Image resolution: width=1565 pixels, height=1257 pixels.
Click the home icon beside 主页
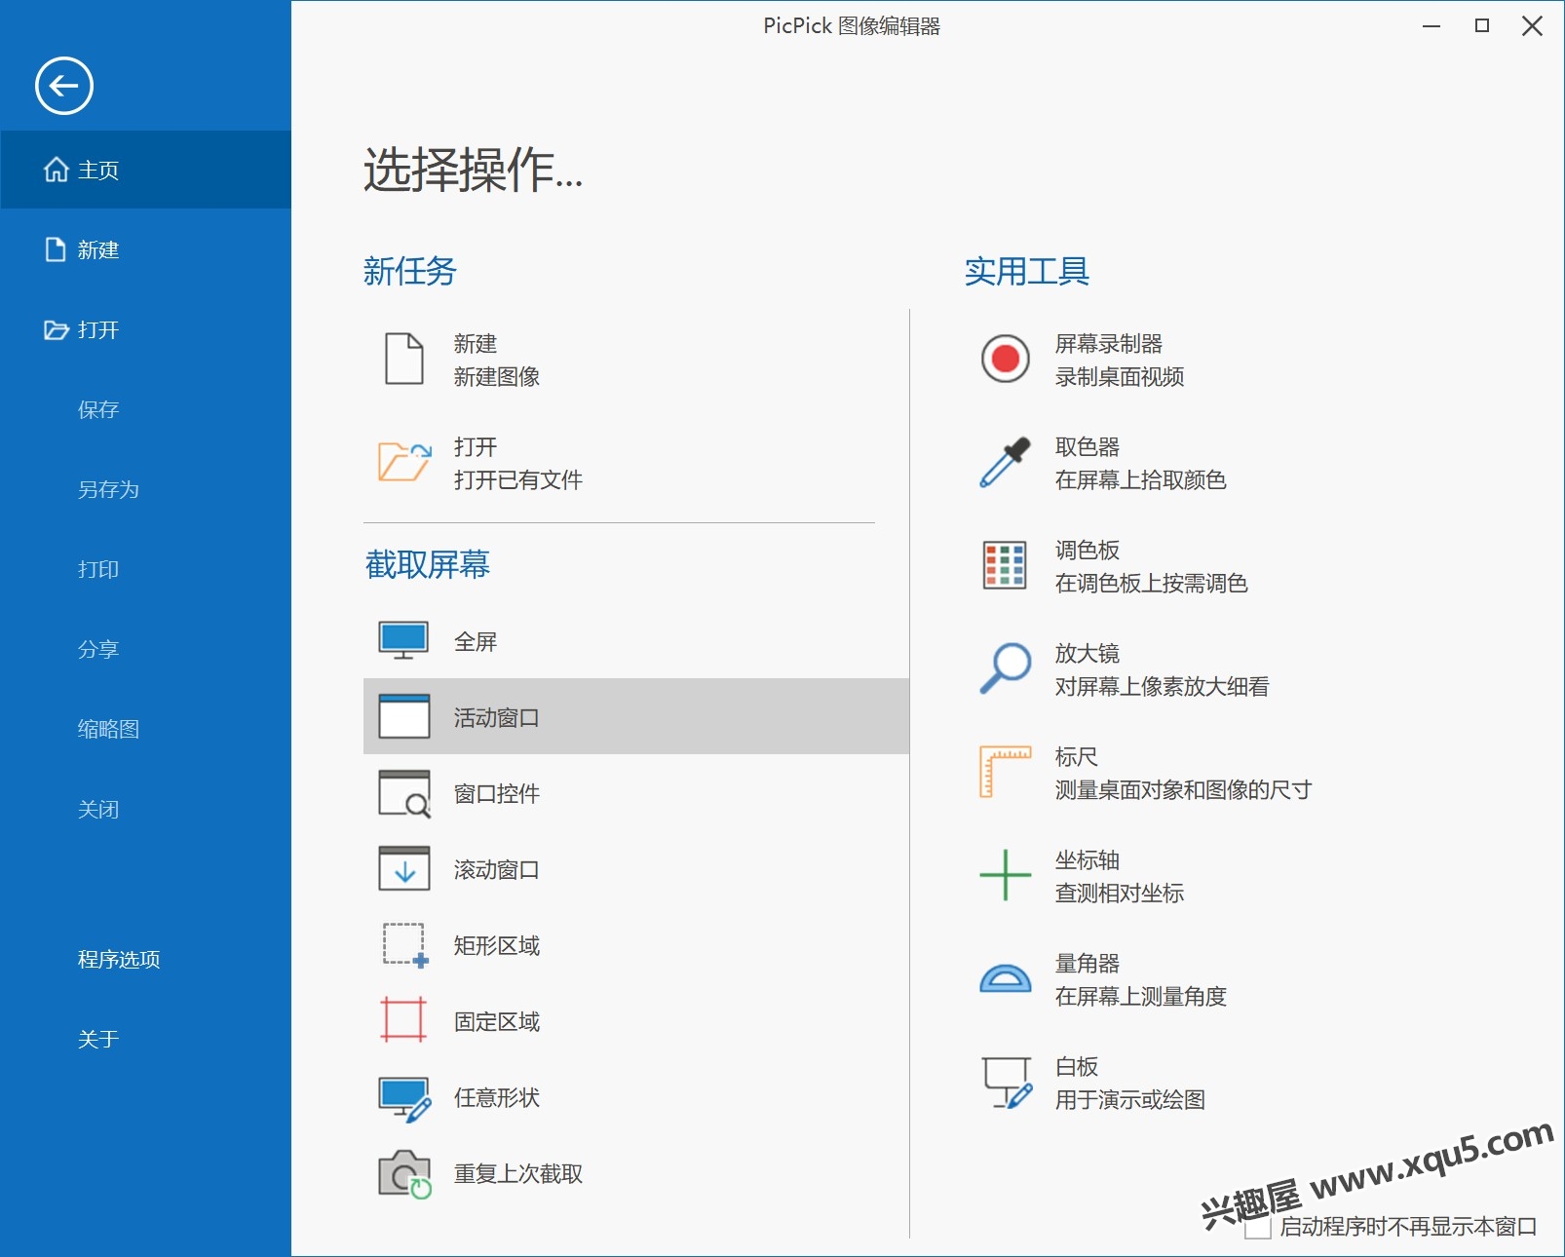pyautogui.click(x=57, y=170)
